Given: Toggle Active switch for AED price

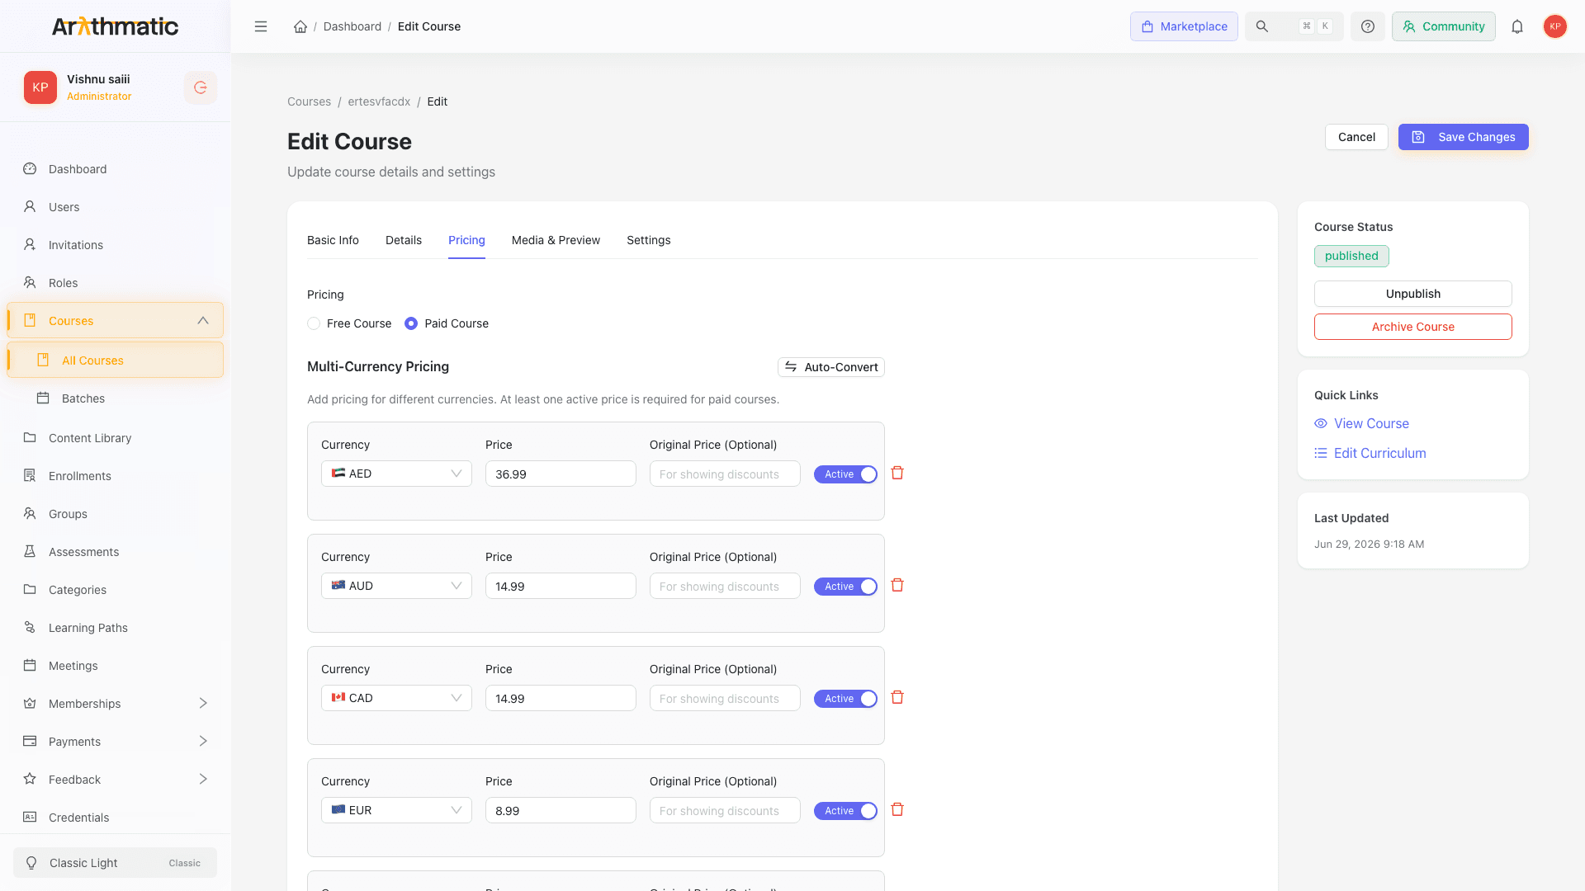Looking at the screenshot, I should (845, 474).
